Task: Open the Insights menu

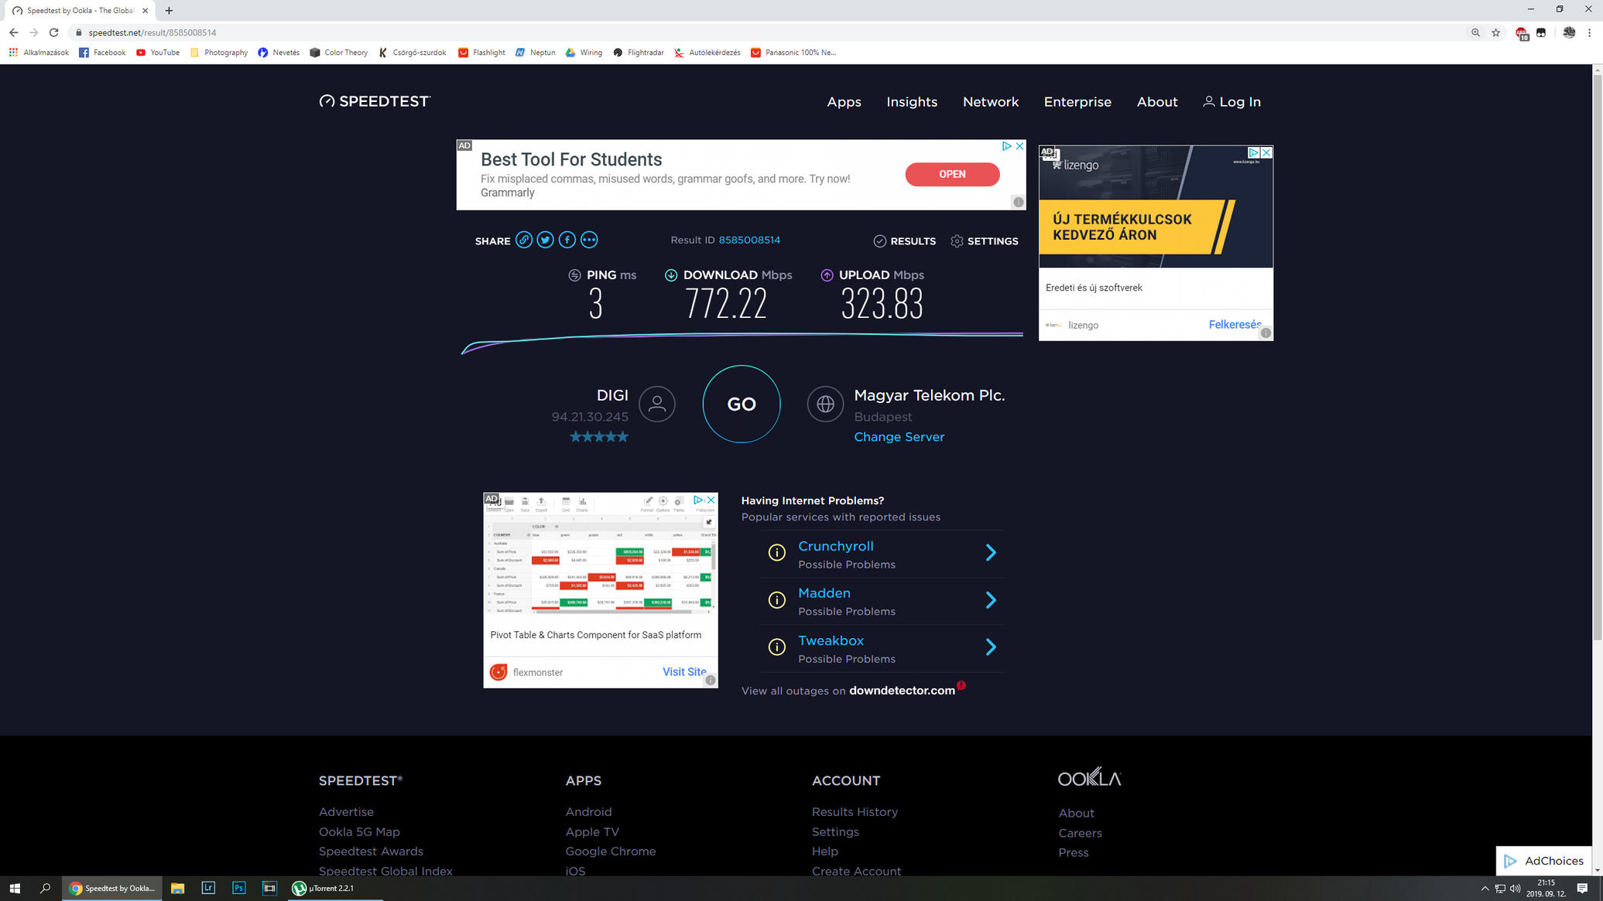Action: click(x=912, y=101)
